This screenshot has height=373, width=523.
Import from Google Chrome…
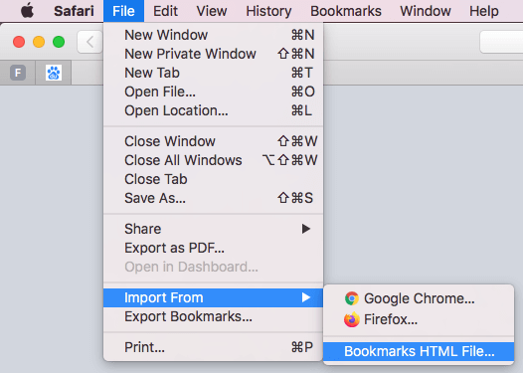[x=419, y=298]
